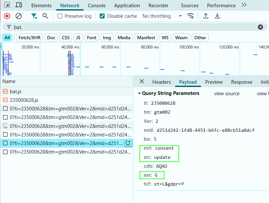Toggle the filter funnel icon
This screenshot has width=269, height=203.
[x=34, y=16]
